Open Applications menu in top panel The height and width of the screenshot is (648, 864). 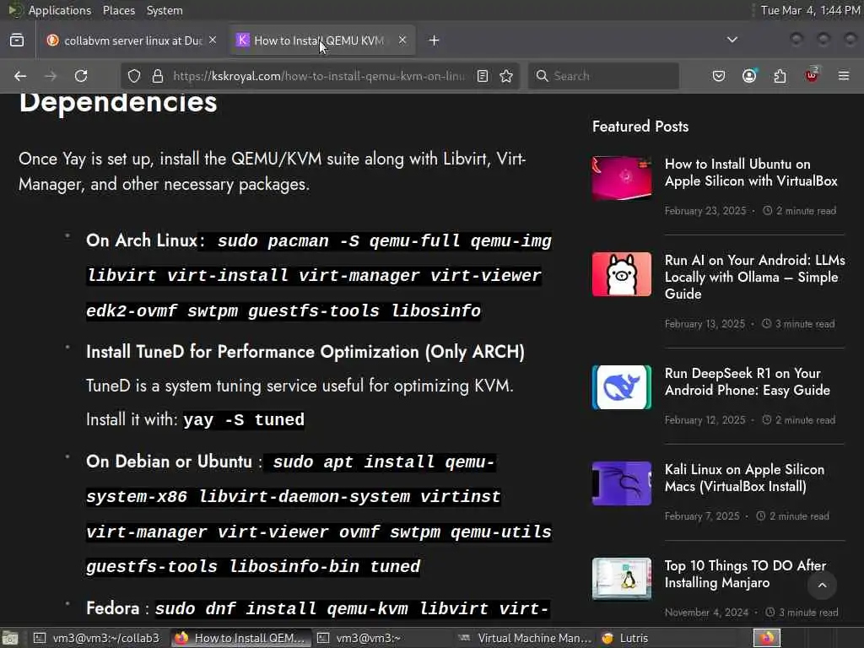click(x=60, y=10)
